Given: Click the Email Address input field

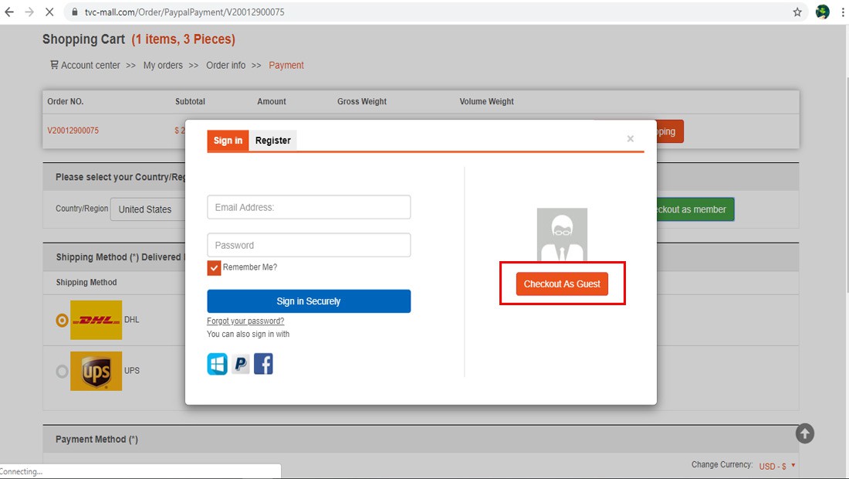Looking at the screenshot, I should click(x=309, y=207).
